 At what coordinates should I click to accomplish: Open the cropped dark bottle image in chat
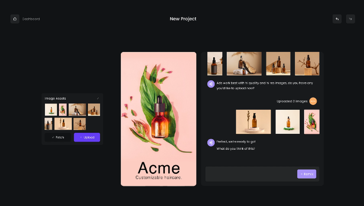pyautogui.click(x=215, y=63)
